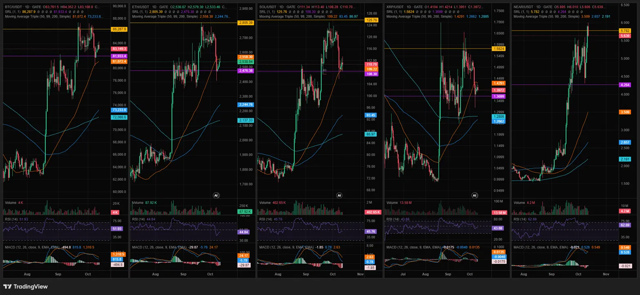Select the ETH/USDT symbol title
640x295 pixels.
coord(141,7)
